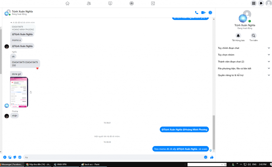This screenshot has width=272, height=167.
Task: Open the sticker picker
Action: (15, 157)
